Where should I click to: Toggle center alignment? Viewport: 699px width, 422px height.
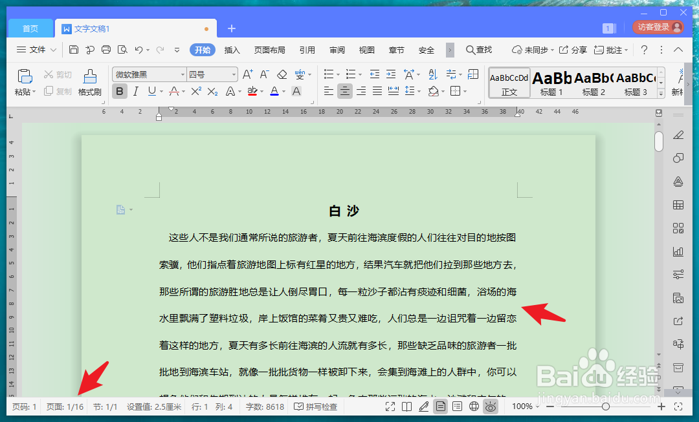344,91
